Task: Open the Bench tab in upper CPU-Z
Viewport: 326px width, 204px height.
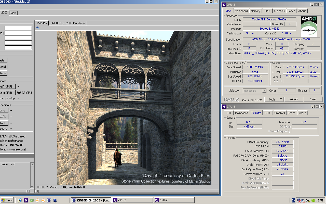Action: click(x=291, y=11)
